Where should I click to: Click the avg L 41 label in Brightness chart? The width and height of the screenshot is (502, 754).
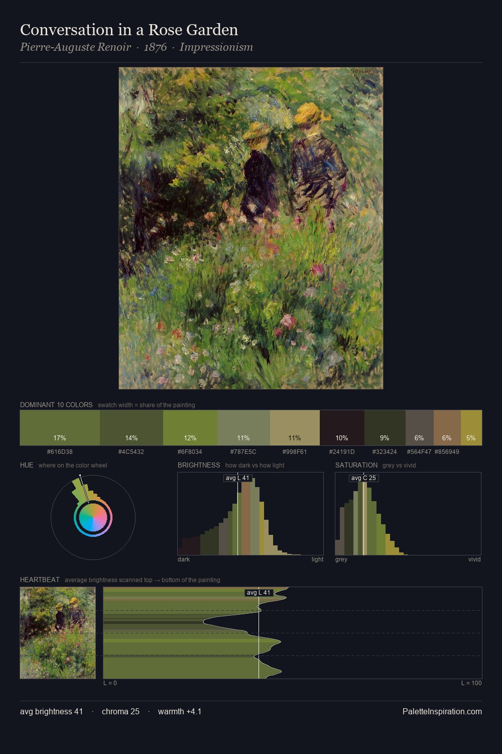[237, 478]
